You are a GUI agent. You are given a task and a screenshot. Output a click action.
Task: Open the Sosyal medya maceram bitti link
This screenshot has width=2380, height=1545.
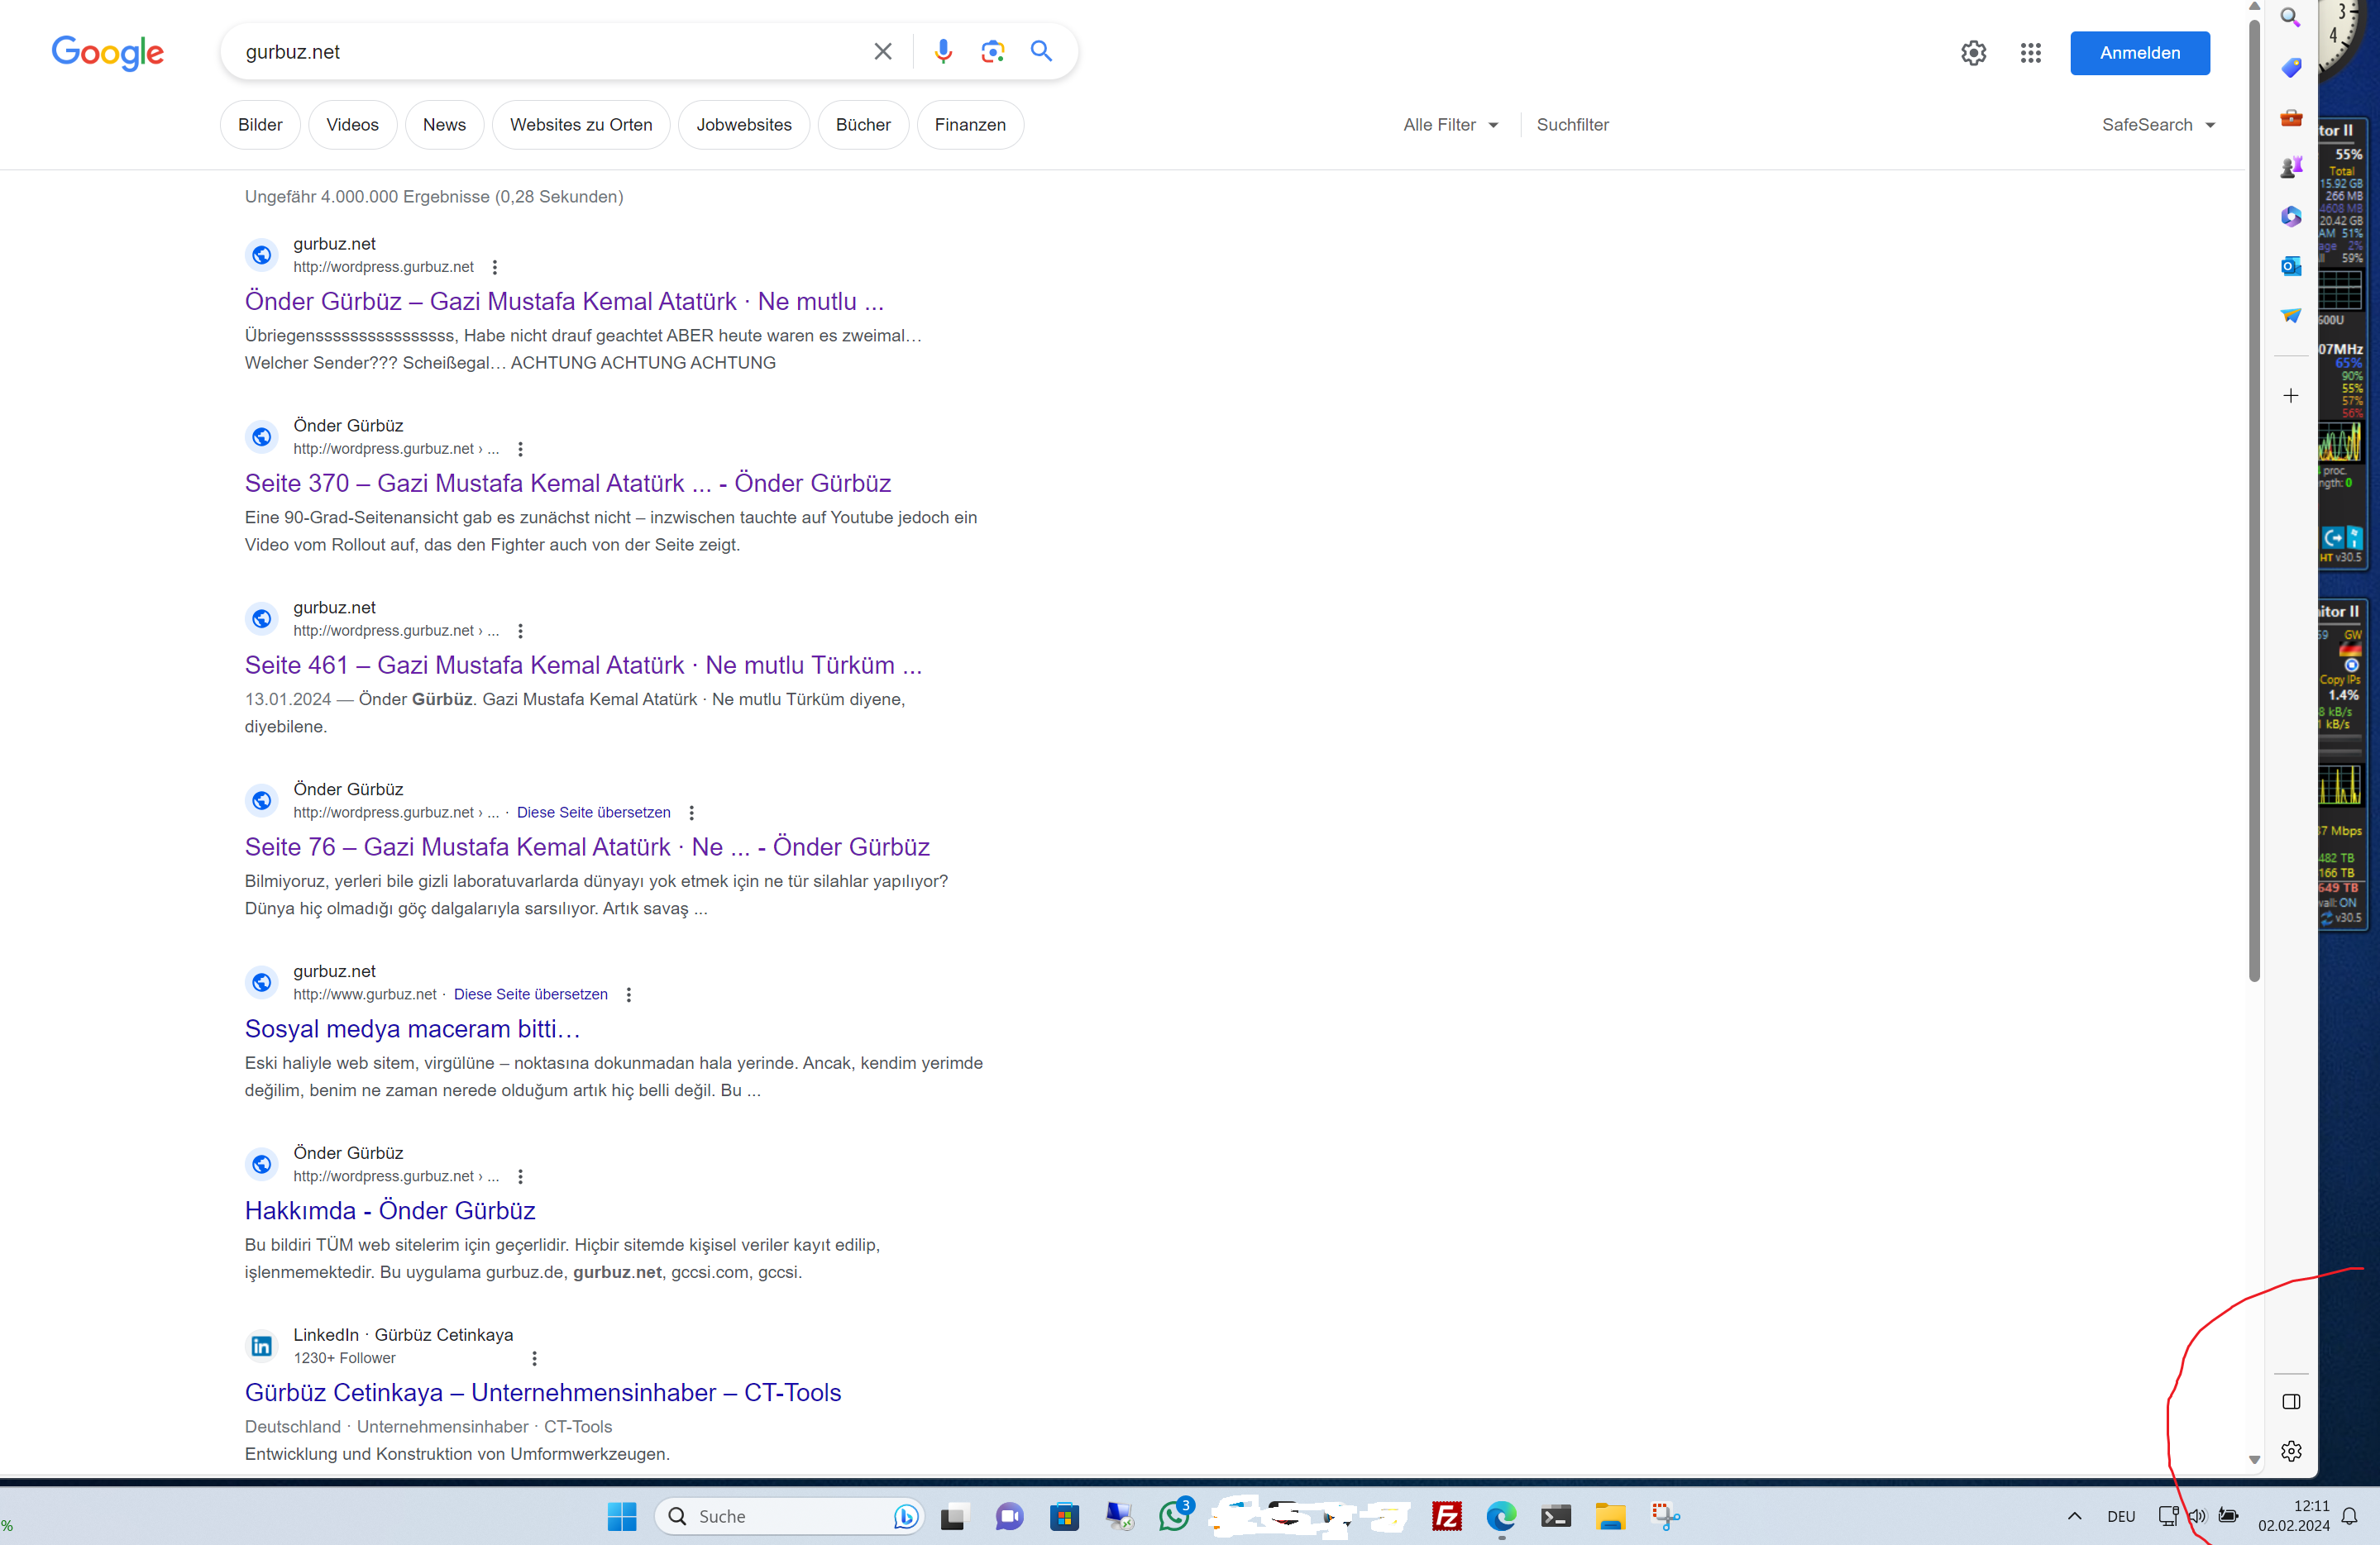pos(412,1029)
